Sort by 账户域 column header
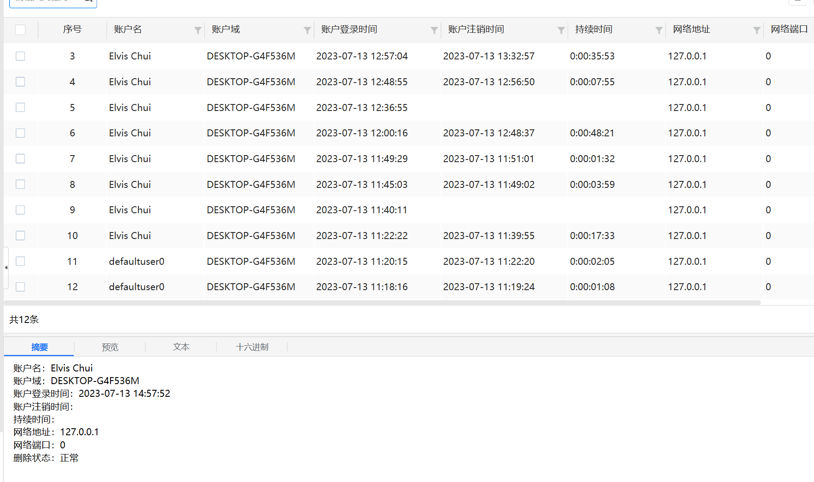Screen dimensions: 814x482 [226, 29]
